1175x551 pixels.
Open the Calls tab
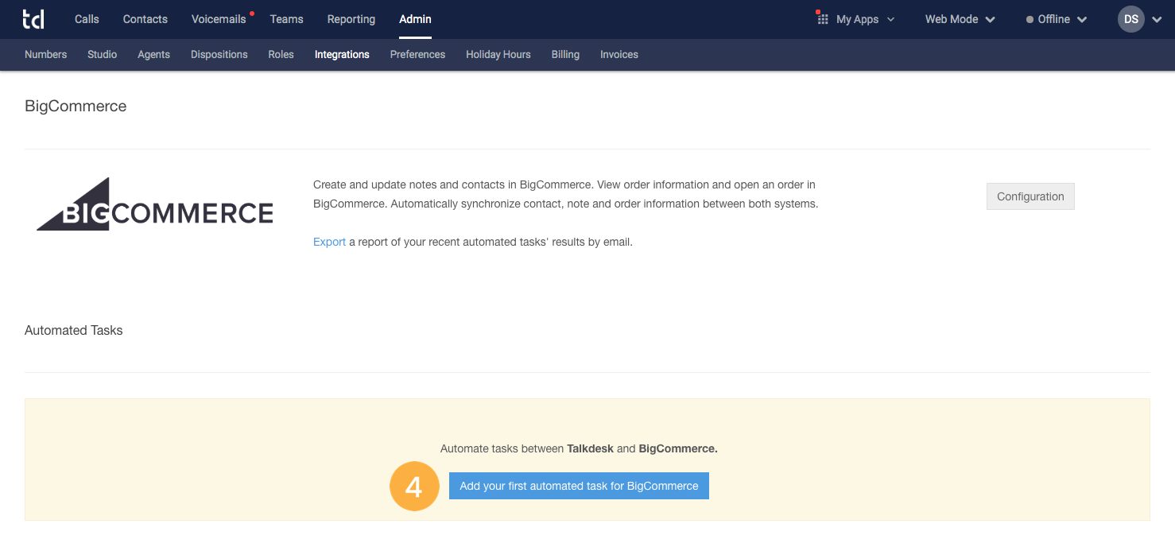click(87, 19)
